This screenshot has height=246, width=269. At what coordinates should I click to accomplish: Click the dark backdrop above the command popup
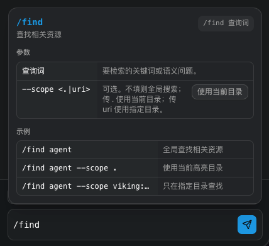134,3
